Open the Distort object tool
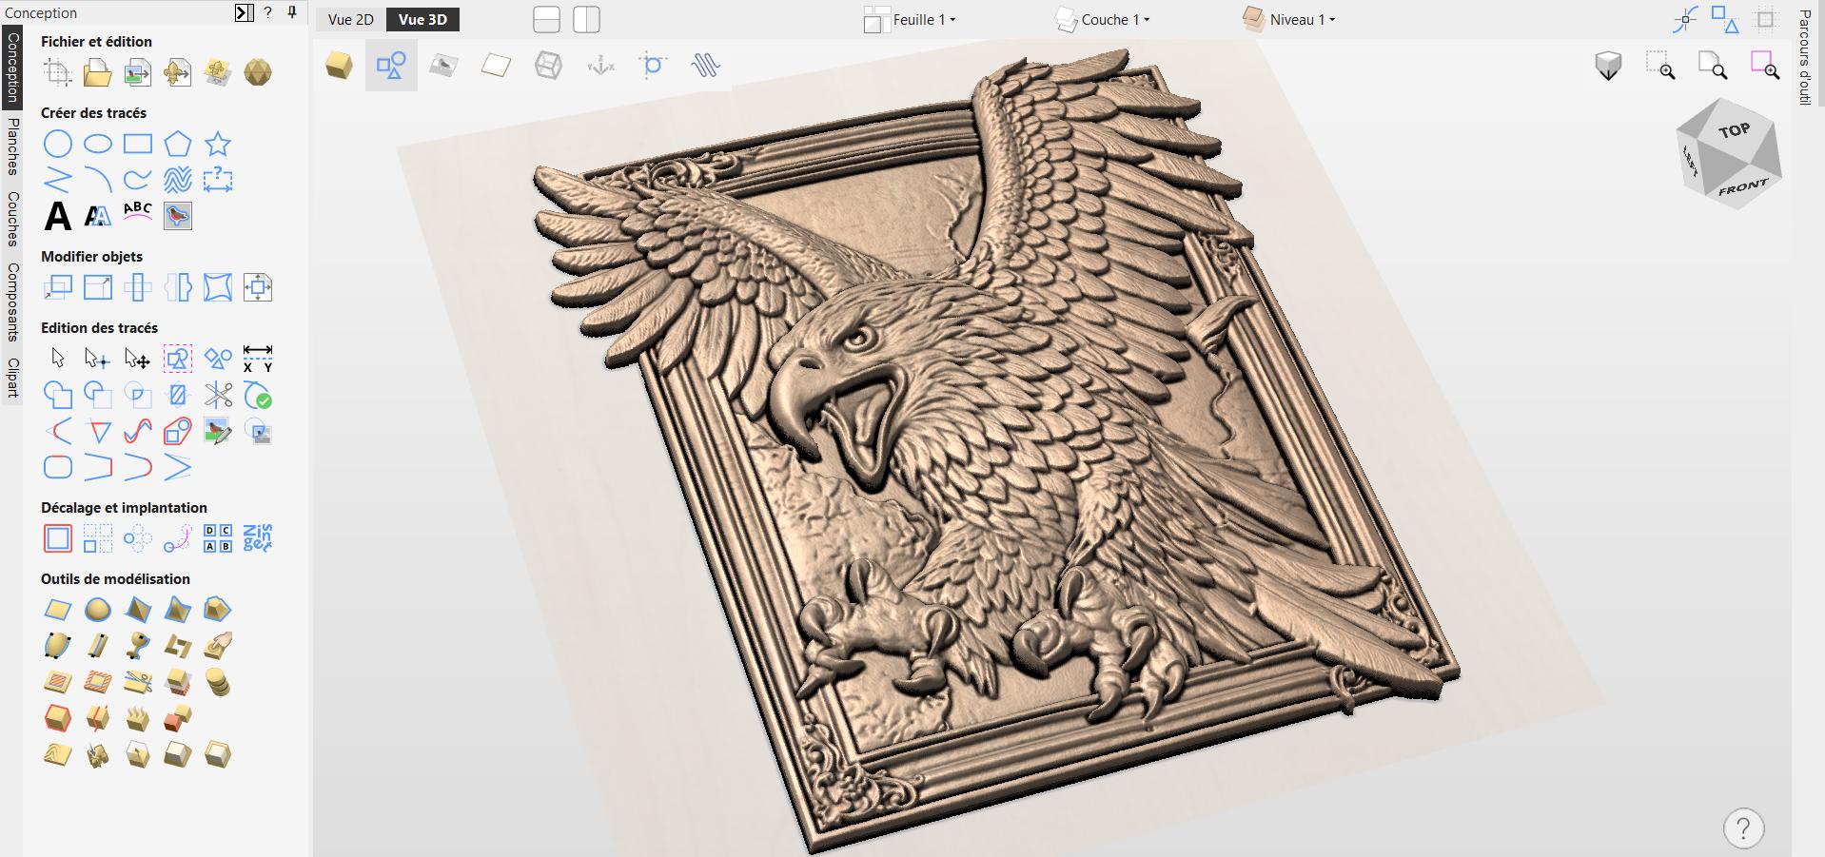1825x857 pixels. click(x=218, y=287)
